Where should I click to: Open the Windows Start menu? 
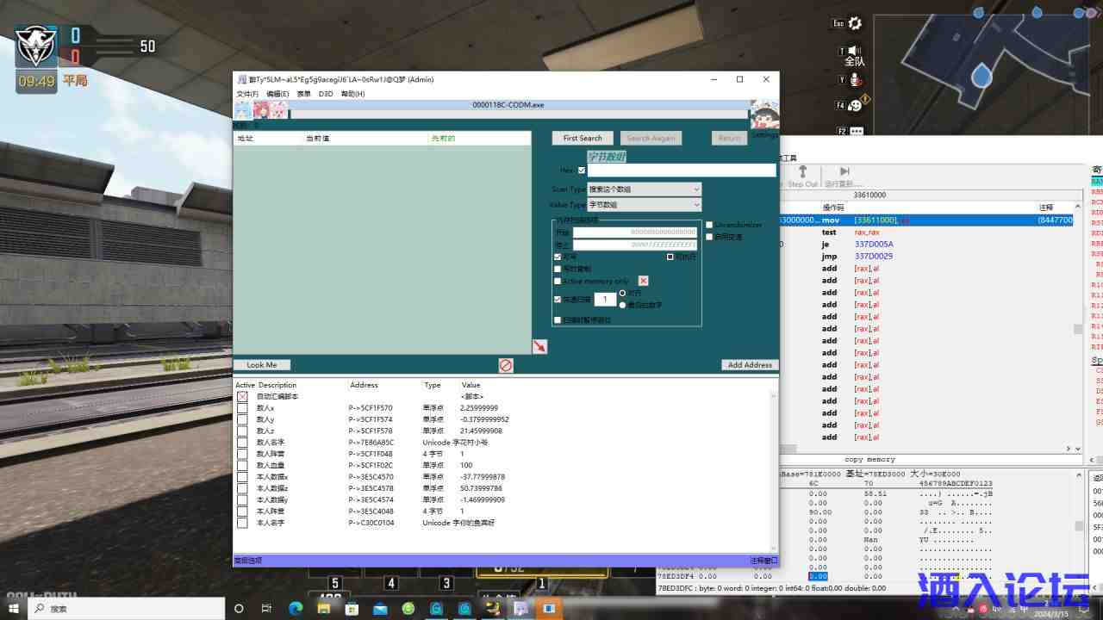14,608
